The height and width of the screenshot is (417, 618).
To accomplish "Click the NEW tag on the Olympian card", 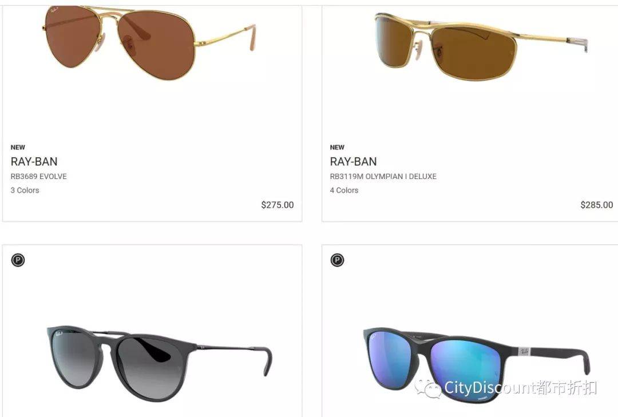I will click(x=337, y=148).
